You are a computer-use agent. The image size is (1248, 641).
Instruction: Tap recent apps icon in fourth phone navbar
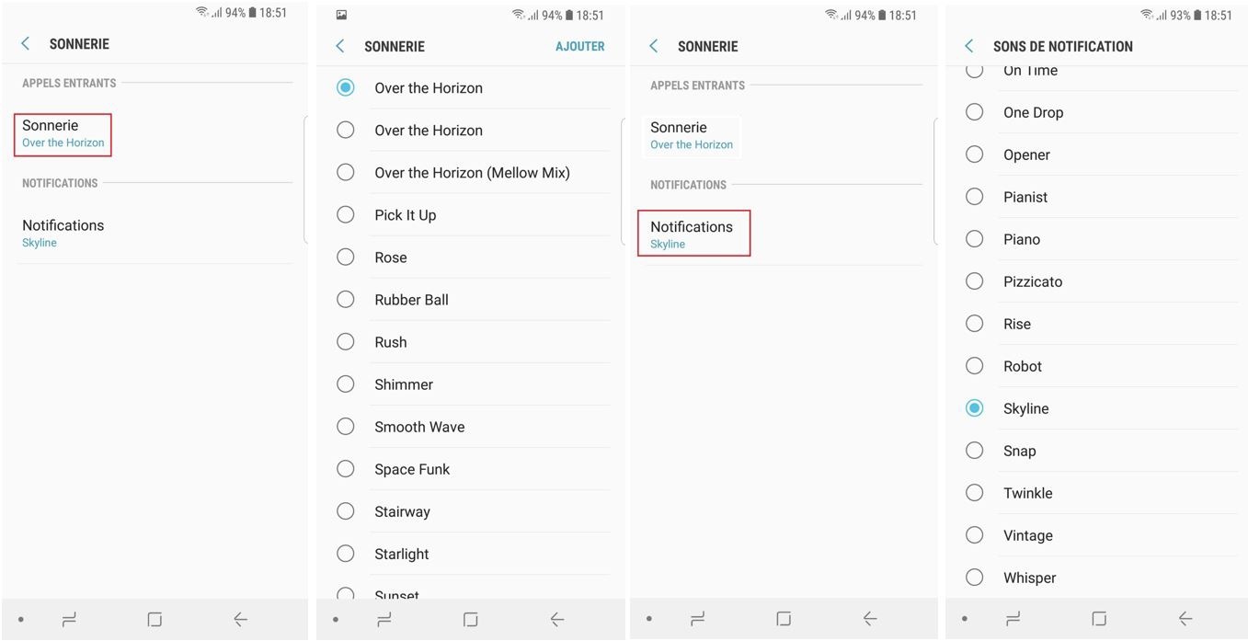1013,620
